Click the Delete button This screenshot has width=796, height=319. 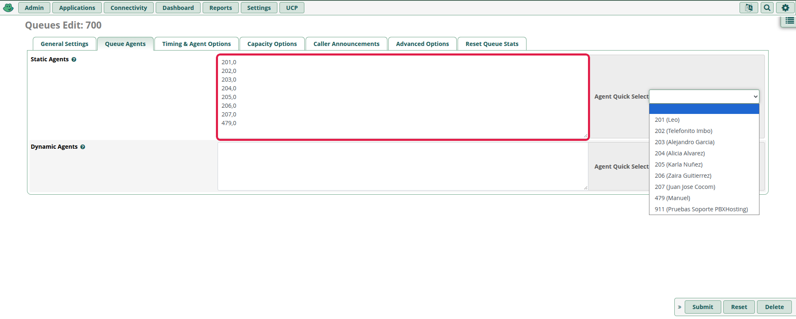[774, 307]
